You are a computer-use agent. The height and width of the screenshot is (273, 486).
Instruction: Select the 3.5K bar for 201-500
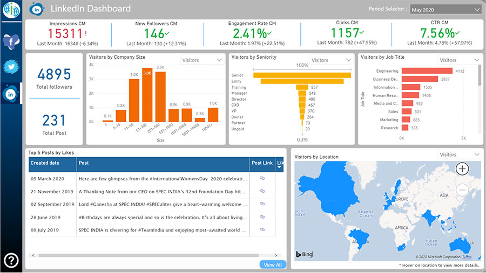[160, 97]
